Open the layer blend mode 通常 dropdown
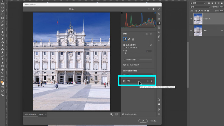The height and width of the screenshot is (126, 224). pos(200,7)
